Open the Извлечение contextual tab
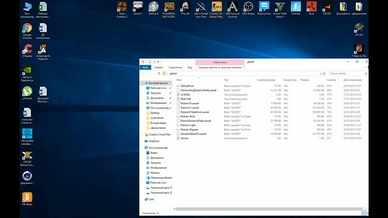Image resolution: width=388 pixels, height=218 pixels. 220,62
